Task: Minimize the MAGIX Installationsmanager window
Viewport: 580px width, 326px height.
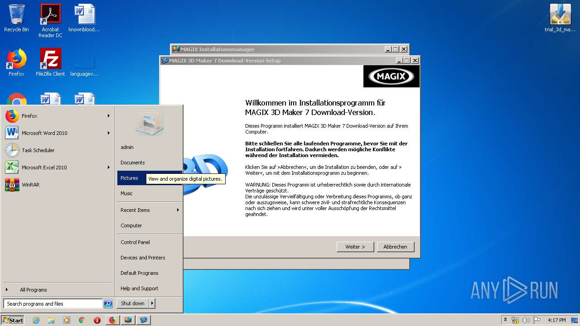Action: point(388,49)
